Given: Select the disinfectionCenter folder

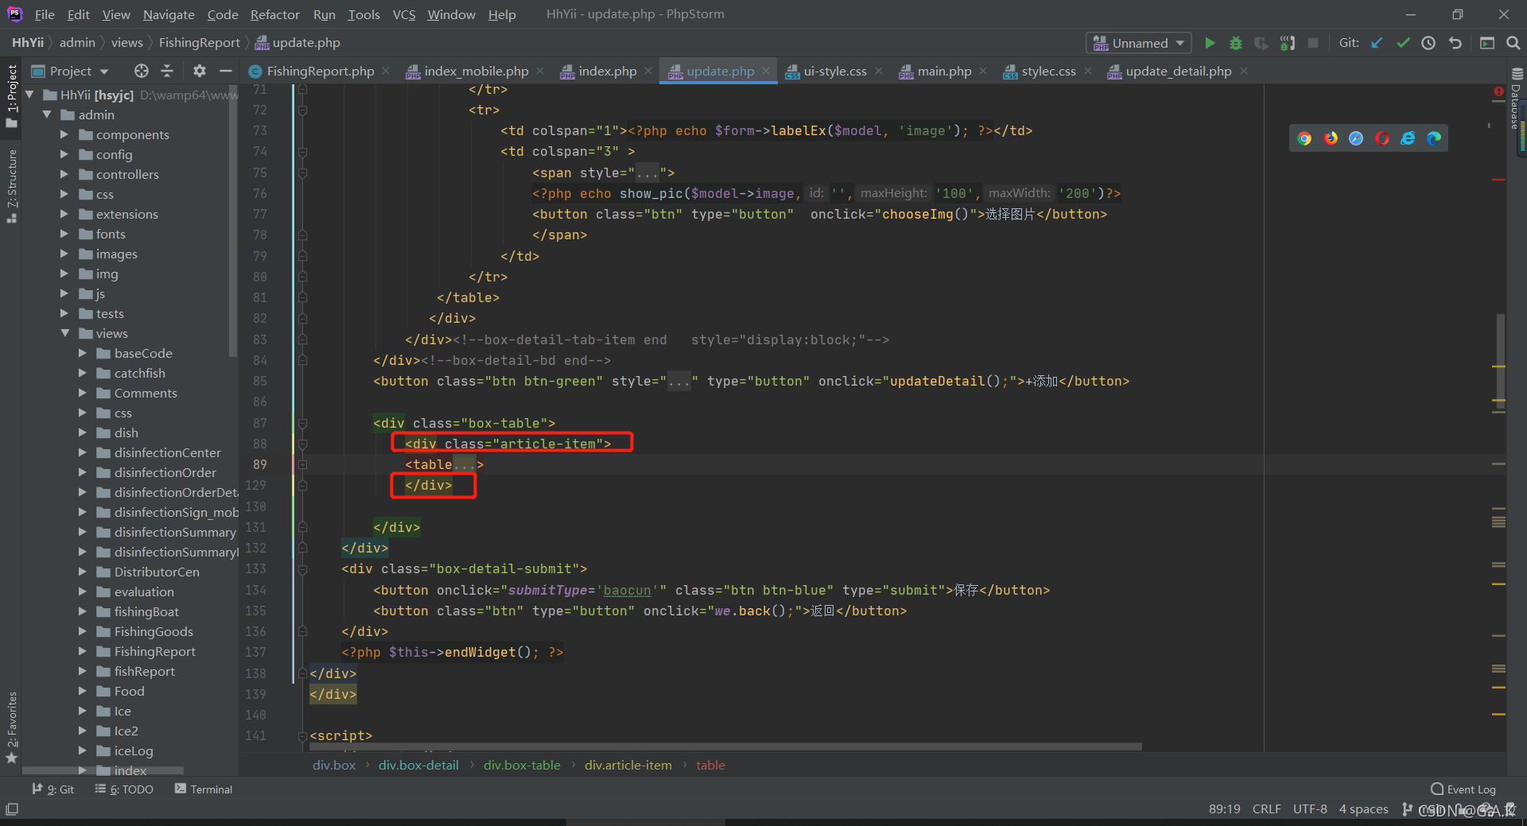Looking at the screenshot, I should (x=167, y=452).
